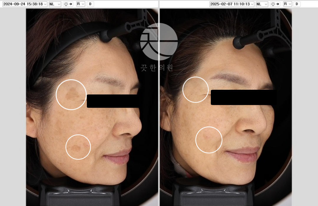The image size is (318, 206).
Task: Open the 2024-09-24 capture date dropdown
Action: point(25,4)
